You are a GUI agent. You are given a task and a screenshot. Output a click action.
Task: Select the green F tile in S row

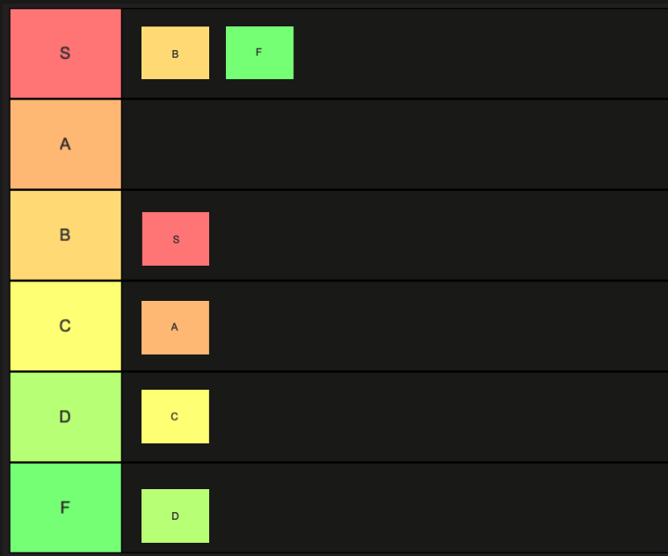click(259, 53)
